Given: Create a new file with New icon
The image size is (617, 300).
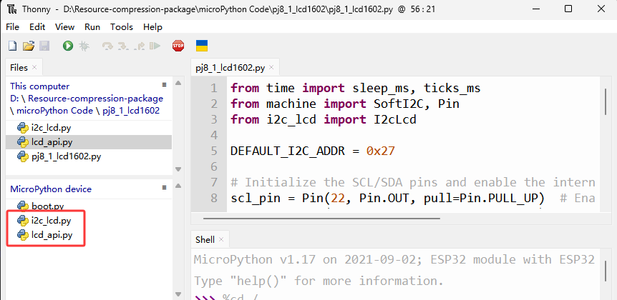Looking at the screenshot, I should coord(13,46).
